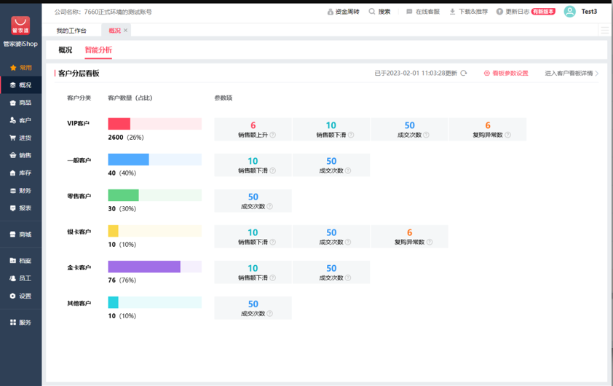Click the yellow 银卡客户 progress bar
613x386 pixels.
155,231
